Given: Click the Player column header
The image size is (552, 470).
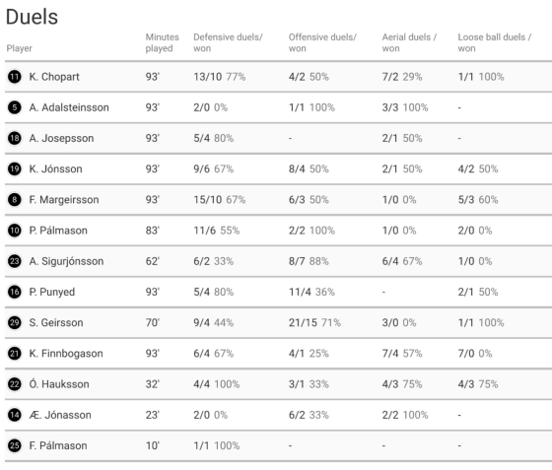Looking at the screenshot, I should 20,48.
